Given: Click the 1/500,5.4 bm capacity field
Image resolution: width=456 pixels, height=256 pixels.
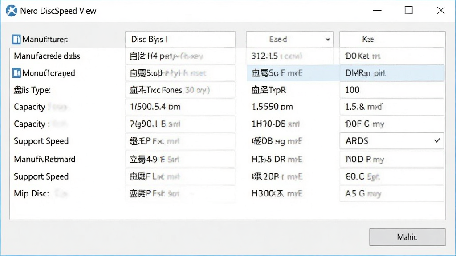Looking at the screenshot, I should point(180,107).
